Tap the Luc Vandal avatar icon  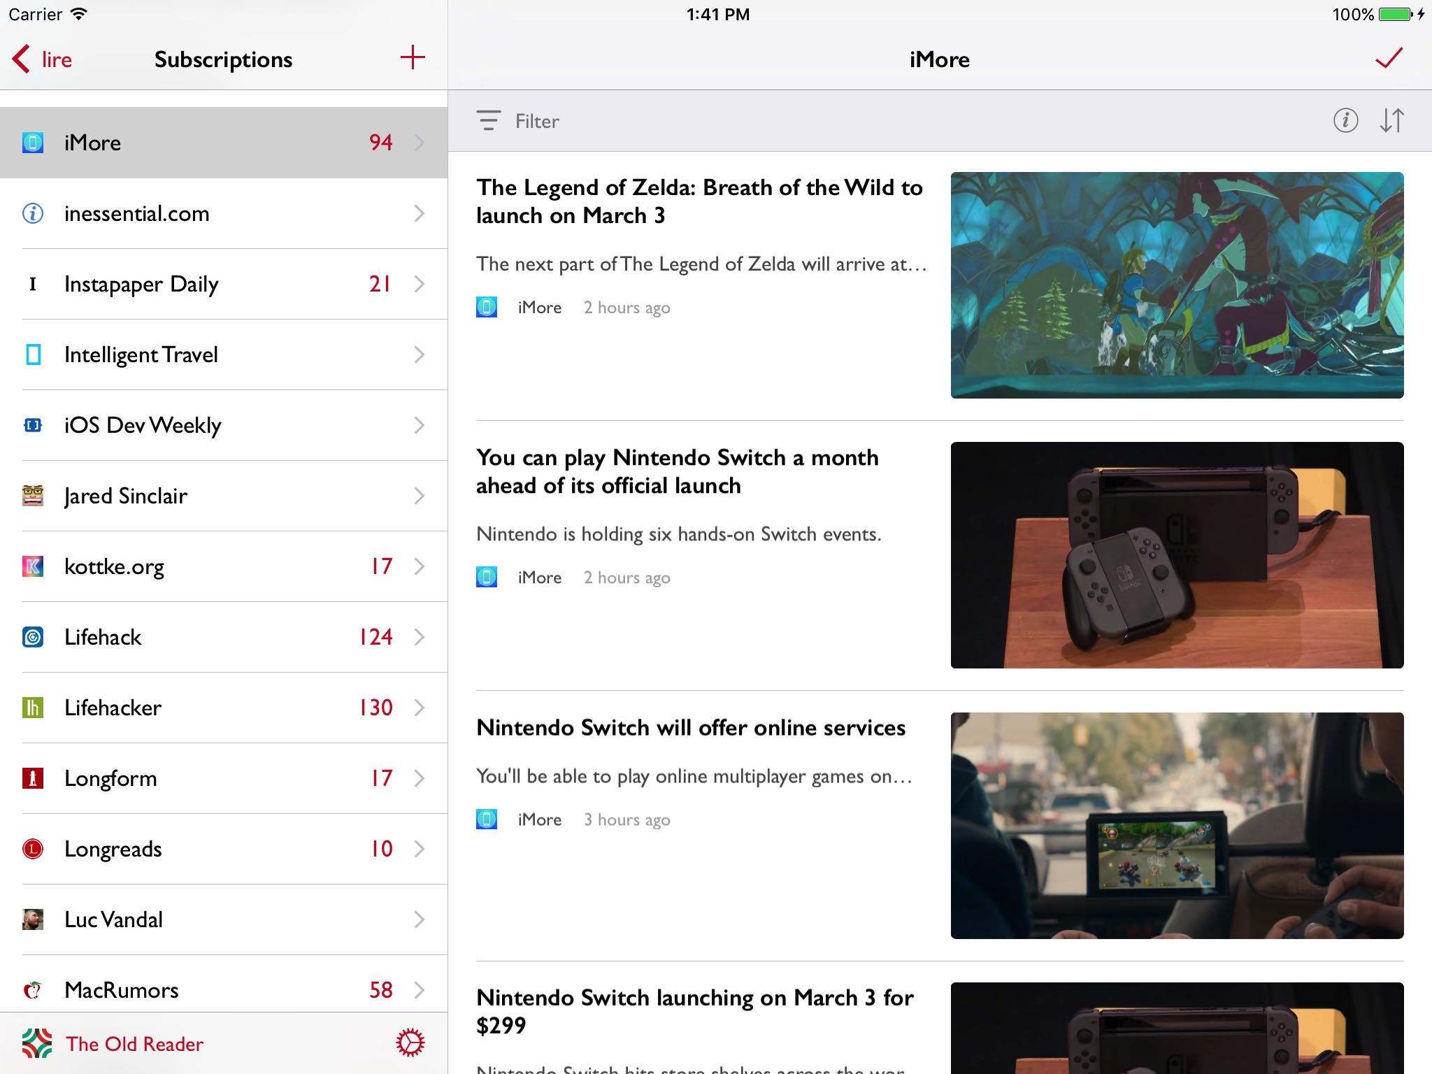pos(33,919)
